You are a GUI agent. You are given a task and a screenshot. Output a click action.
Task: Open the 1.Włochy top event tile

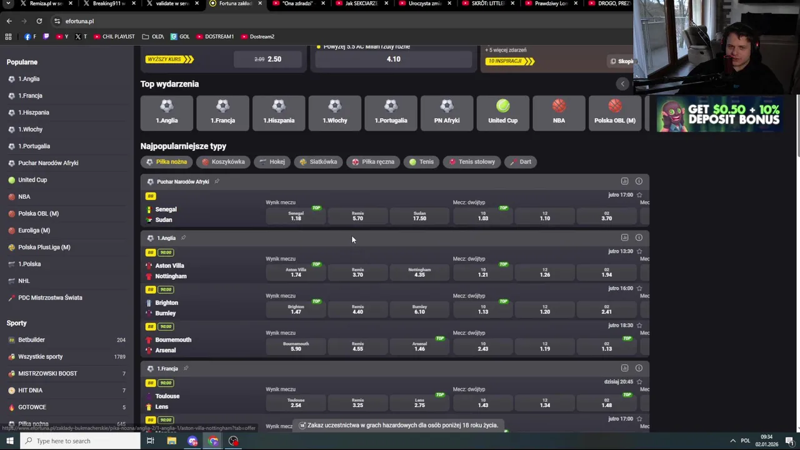tap(335, 112)
